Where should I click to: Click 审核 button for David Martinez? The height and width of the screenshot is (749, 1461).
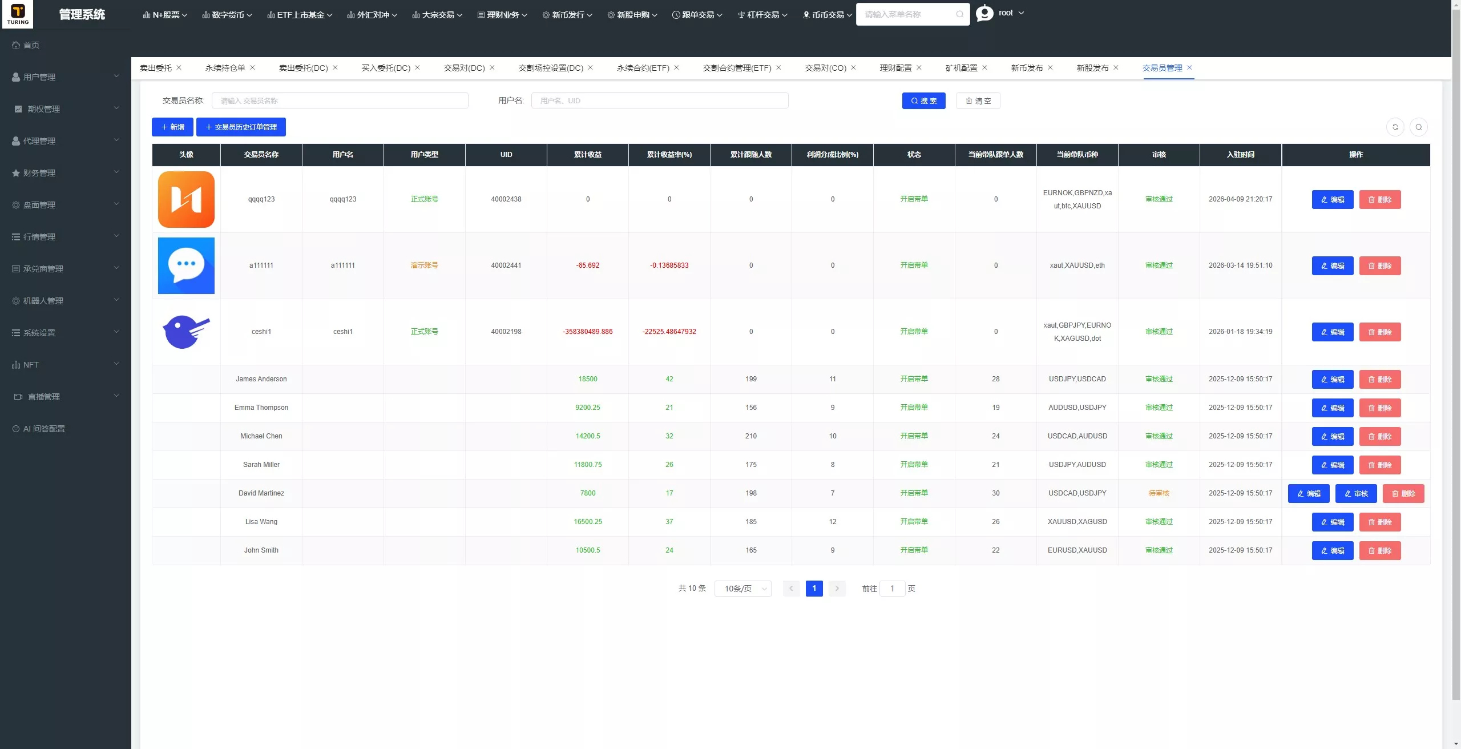(x=1356, y=493)
